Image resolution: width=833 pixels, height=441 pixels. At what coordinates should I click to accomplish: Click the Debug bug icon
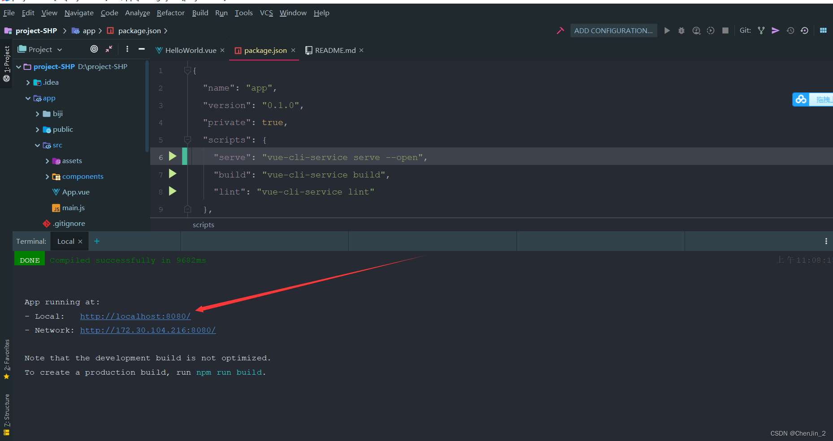pyautogui.click(x=681, y=30)
